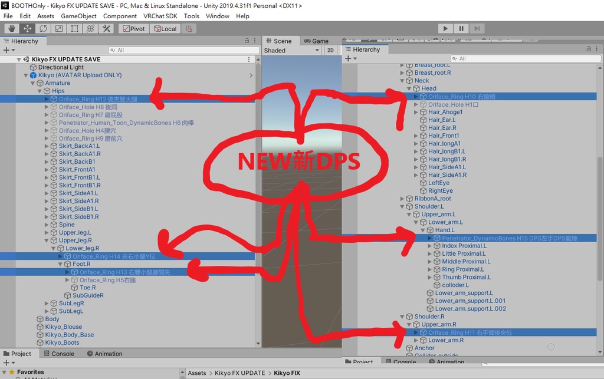This screenshot has width=604, height=379.
Task: Switch the Scene view to 2D mode
Action: [331, 51]
